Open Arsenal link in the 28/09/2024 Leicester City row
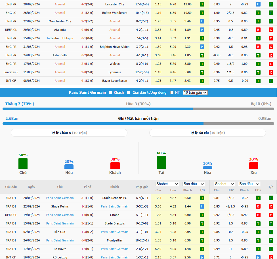Image resolution: width=277 pixels, height=259 pixels. click(60, 4)
